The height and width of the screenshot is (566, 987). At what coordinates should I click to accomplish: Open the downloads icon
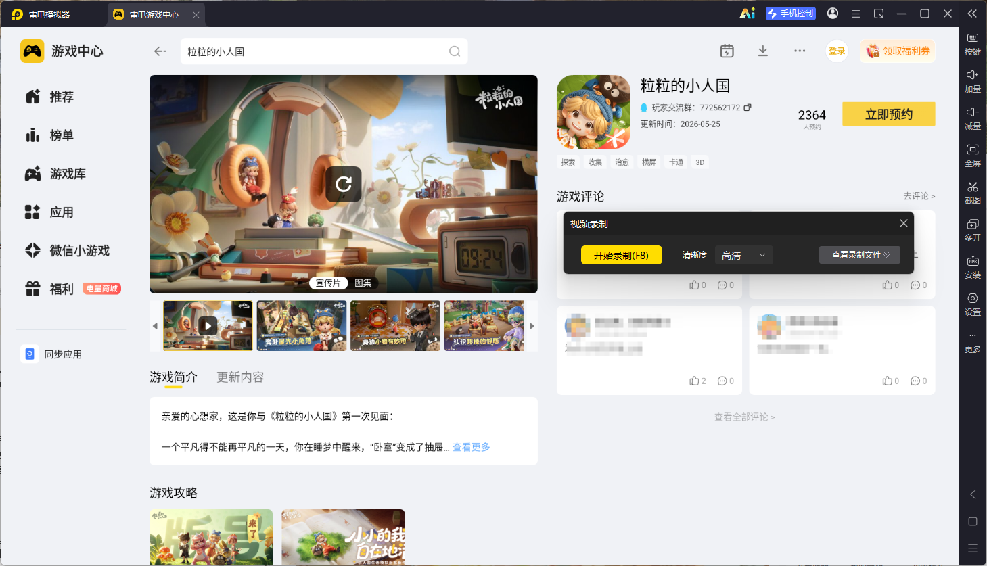tap(763, 51)
